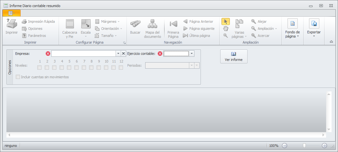Go to Página Anterior
Viewport: 338px width, 152px height.
click(198, 21)
